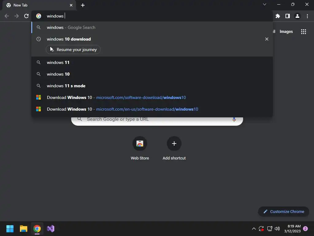Screen dimensions: 314x236
Task: Choose the 'windows 10' search suggestion
Action: point(152,74)
